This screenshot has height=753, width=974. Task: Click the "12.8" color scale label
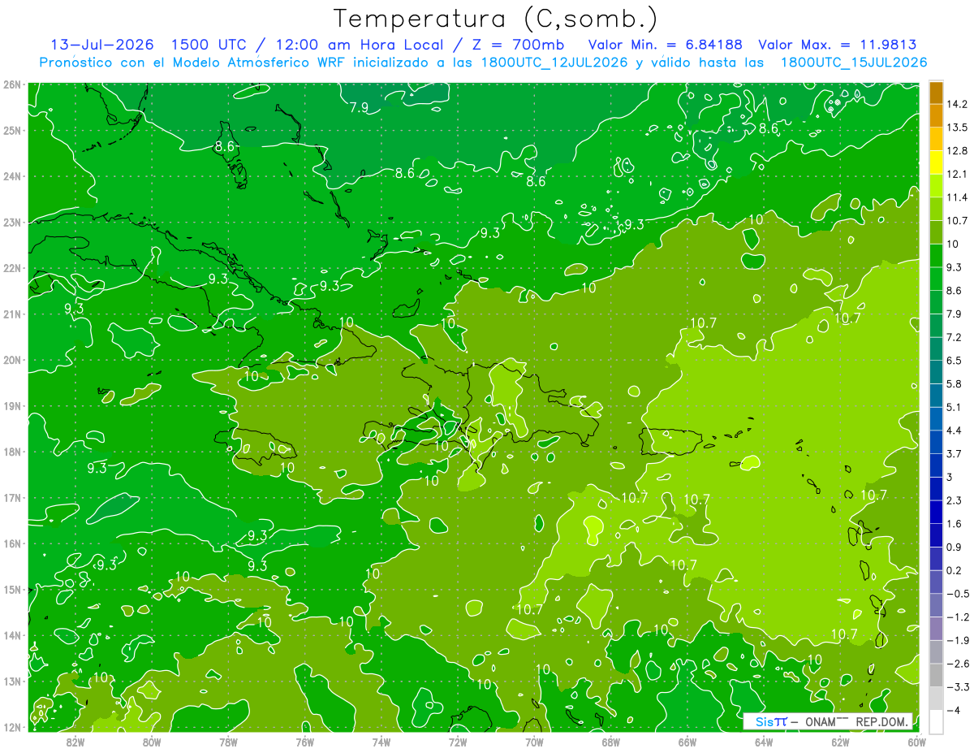click(957, 150)
